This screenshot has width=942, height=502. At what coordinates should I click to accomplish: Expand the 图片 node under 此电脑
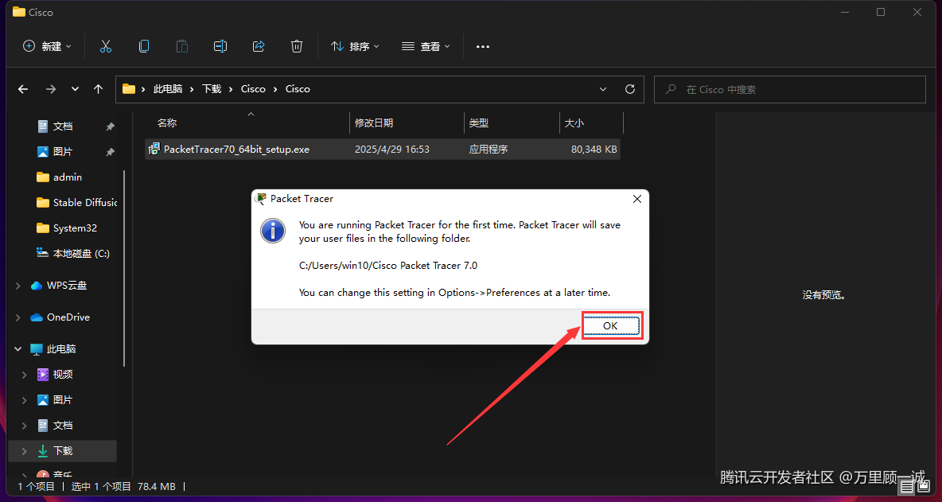[25, 400]
